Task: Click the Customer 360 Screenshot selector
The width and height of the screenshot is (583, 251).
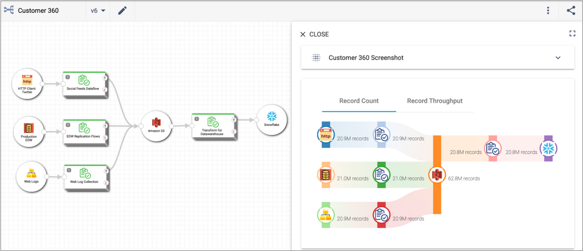Action: 438,58
